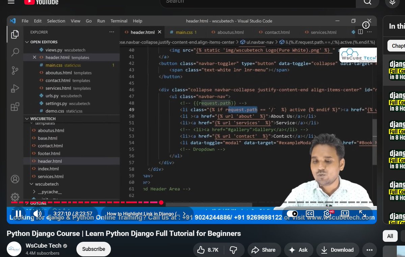The width and height of the screenshot is (405, 257).
Task: Open more actions ellipsis below video
Action: coord(370,250)
